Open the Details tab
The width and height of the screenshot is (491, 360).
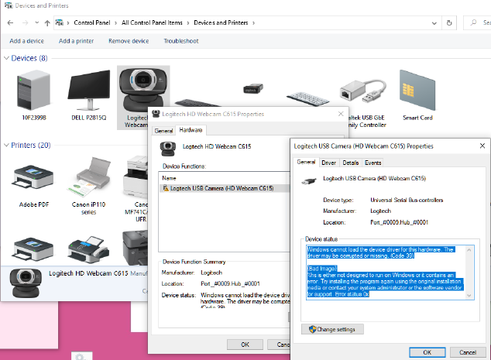pos(350,163)
